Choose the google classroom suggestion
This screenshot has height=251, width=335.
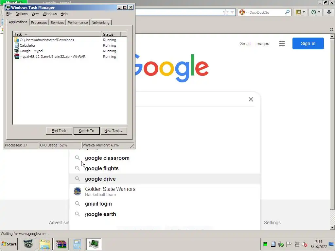(165, 158)
